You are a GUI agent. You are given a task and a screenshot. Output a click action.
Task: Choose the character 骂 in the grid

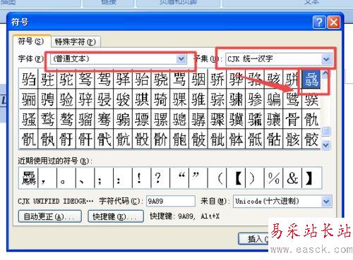coord(179,79)
